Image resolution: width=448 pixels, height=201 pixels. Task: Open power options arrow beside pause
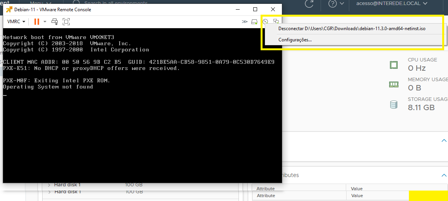click(45, 22)
